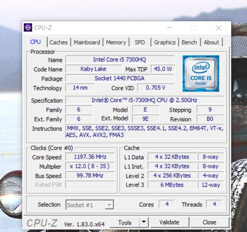This screenshot has height=232, width=247.
Task: Click the Code Name value 'Kaby Lake'
Action: click(x=93, y=69)
